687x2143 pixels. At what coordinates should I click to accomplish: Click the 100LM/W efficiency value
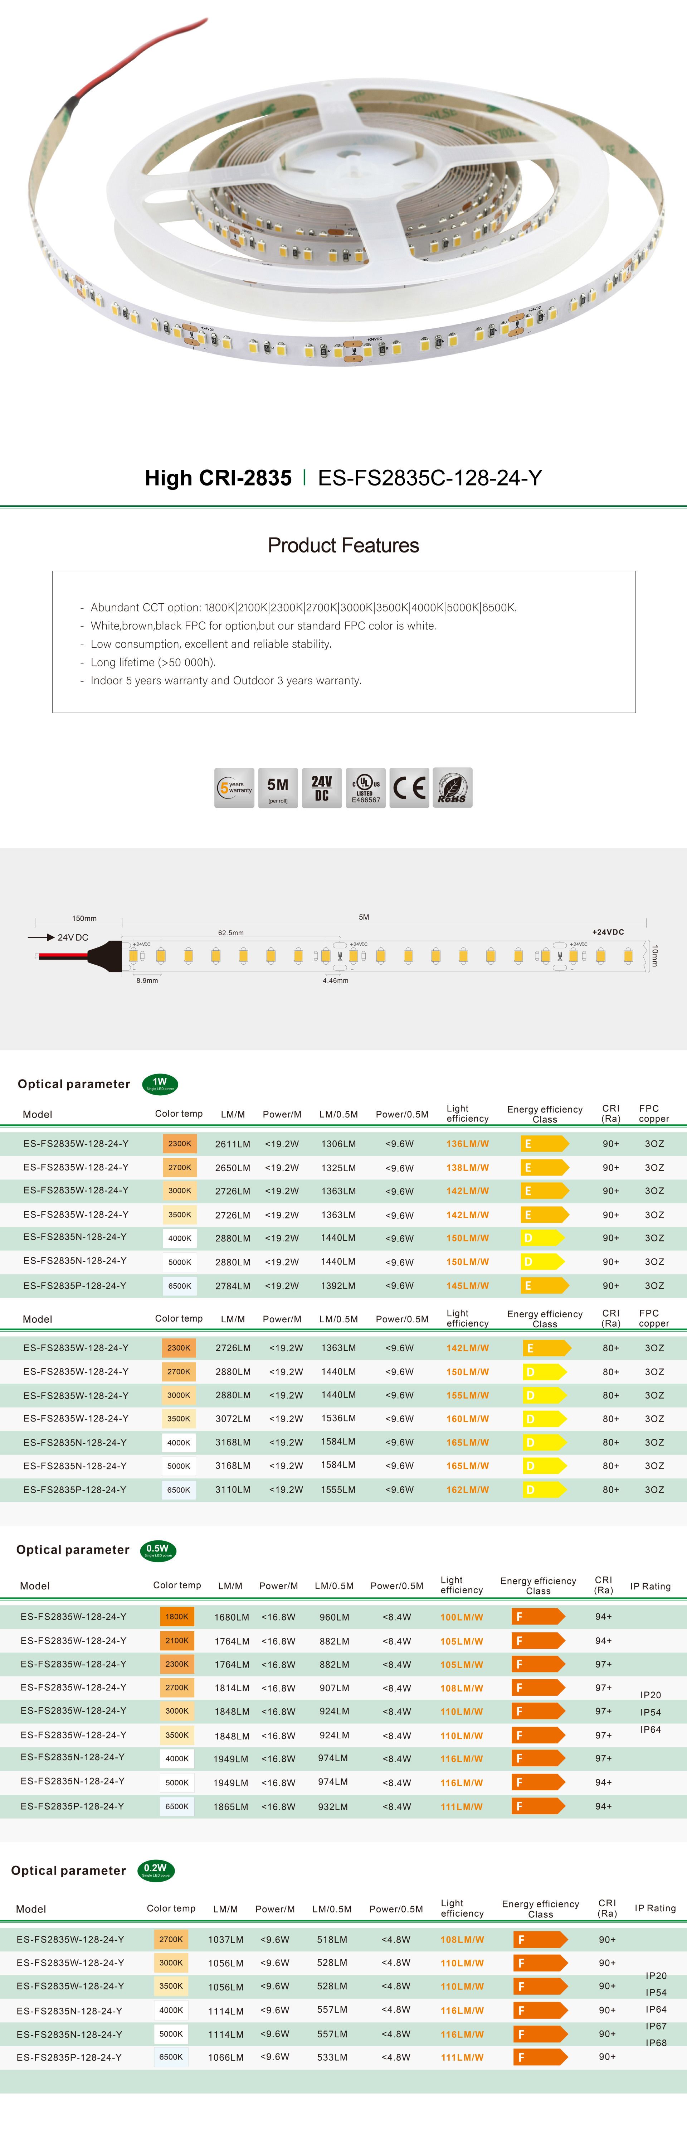point(462,1617)
